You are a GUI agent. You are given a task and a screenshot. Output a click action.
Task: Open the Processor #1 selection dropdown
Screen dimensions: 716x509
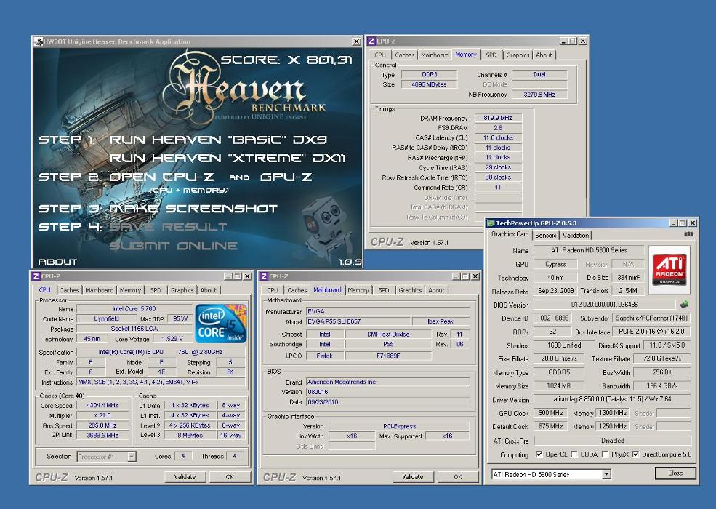132,457
